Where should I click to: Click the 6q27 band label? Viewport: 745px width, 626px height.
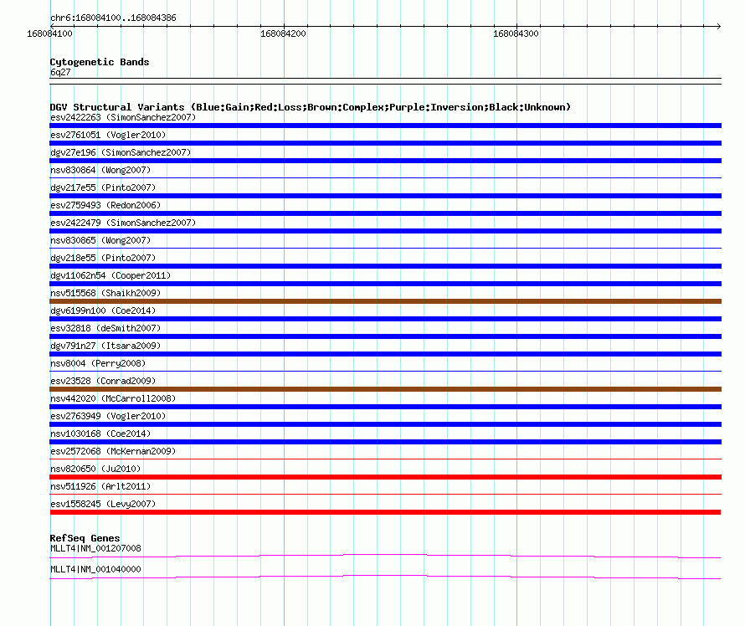click(x=60, y=72)
